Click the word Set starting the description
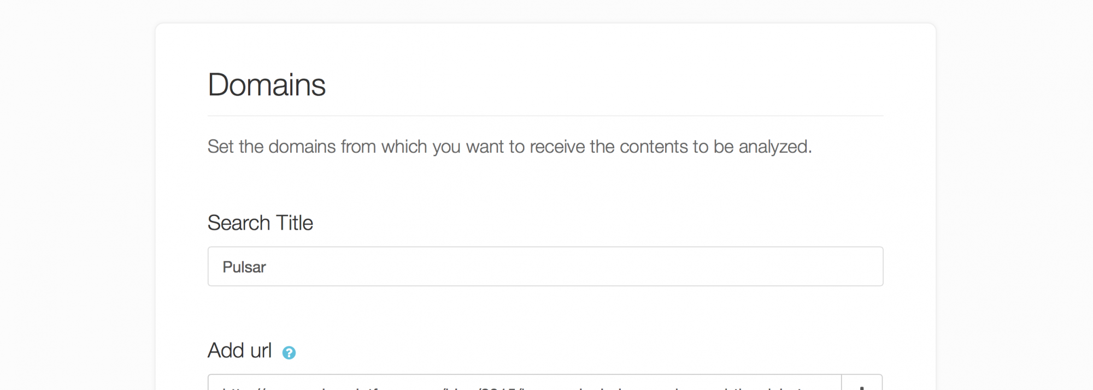 [221, 147]
